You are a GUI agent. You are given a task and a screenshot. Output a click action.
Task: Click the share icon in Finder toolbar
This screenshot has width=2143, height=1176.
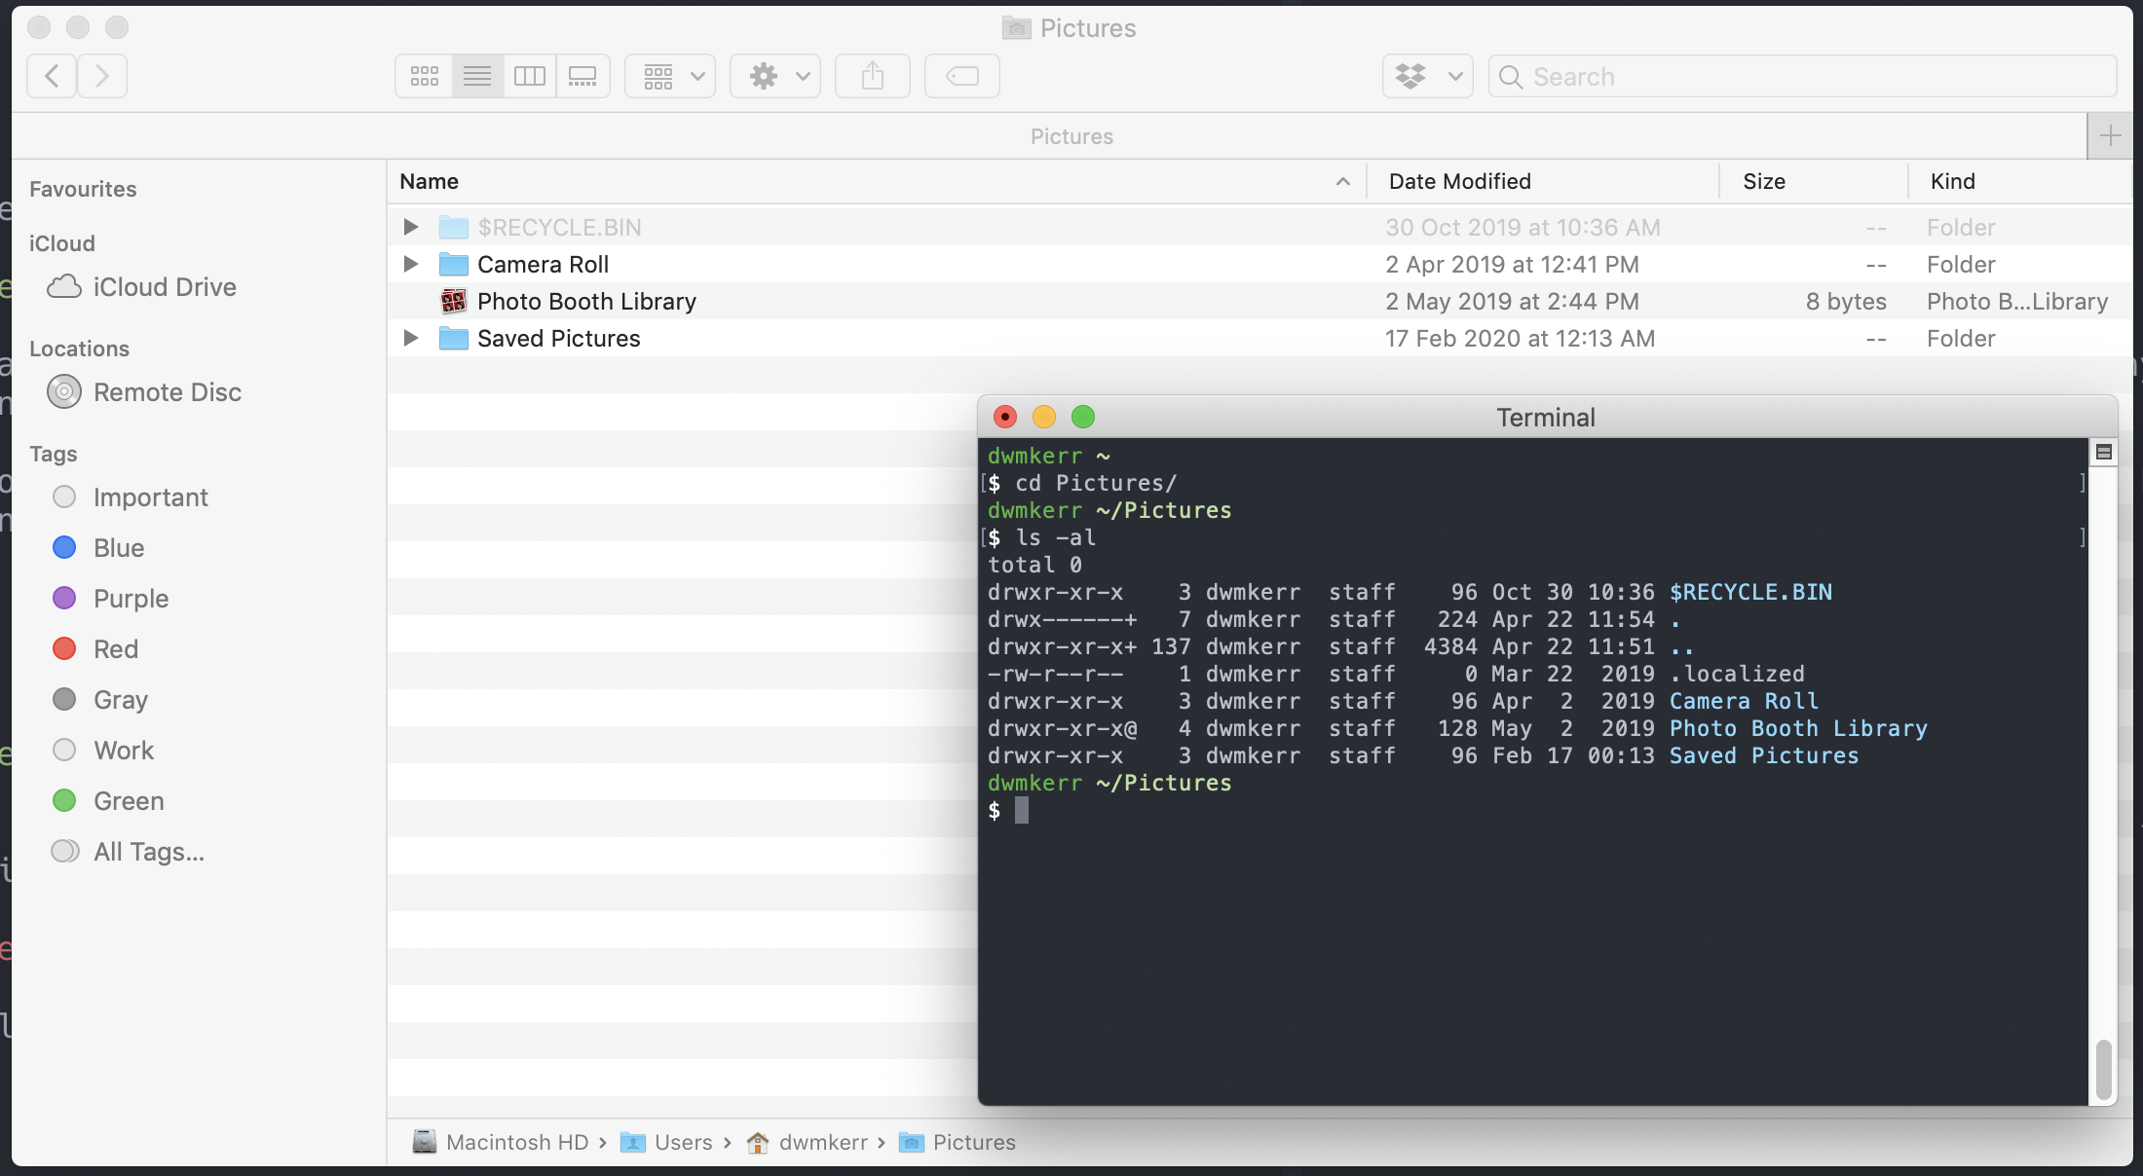(x=872, y=75)
